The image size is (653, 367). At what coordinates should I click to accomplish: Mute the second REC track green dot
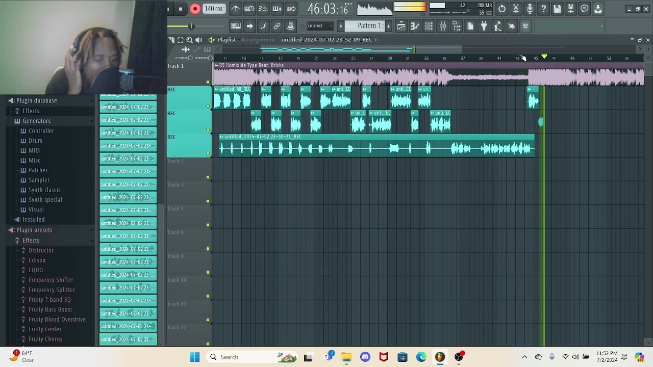point(208,129)
